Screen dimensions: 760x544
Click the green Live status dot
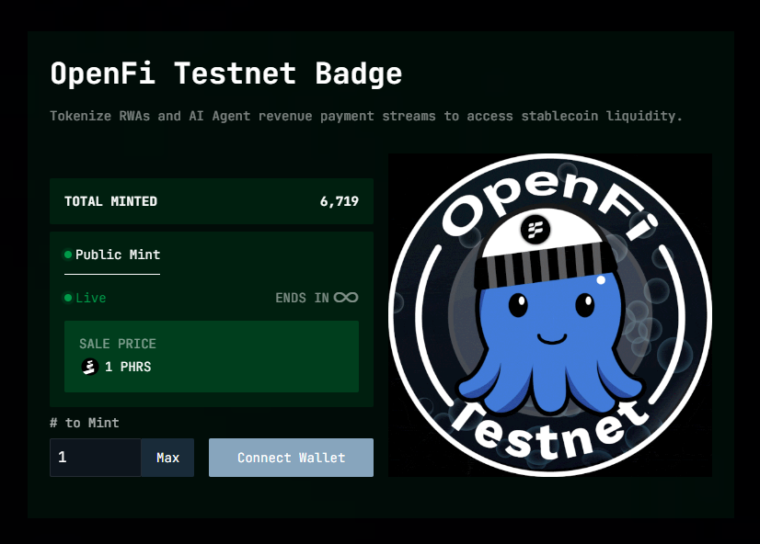(68, 298)
